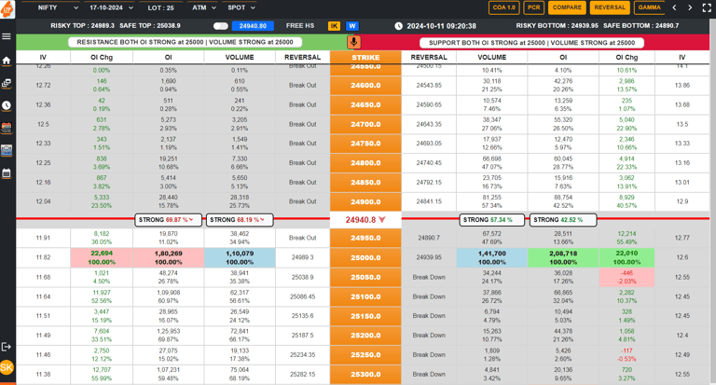This screenshot has width=716, height=385.
Task: Click the clock icon beside the timestamp
Action: click(x=399, y=26)
